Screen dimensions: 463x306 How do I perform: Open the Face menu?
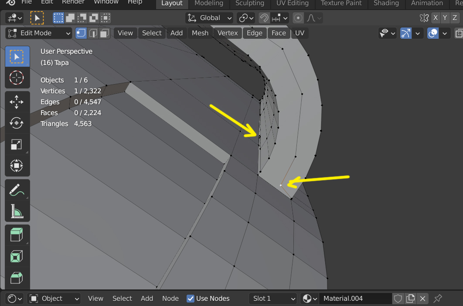coord(279,33)
